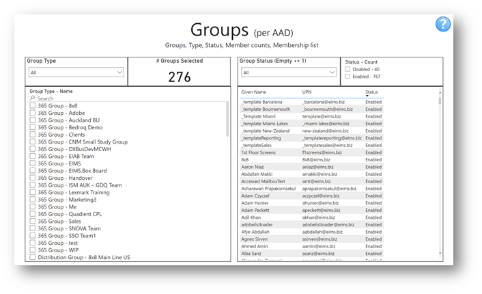The height and width of the screenshot is (294, 482).
Task: Click 1st Floor Screens name cell
Action: [x=258, y=152]
